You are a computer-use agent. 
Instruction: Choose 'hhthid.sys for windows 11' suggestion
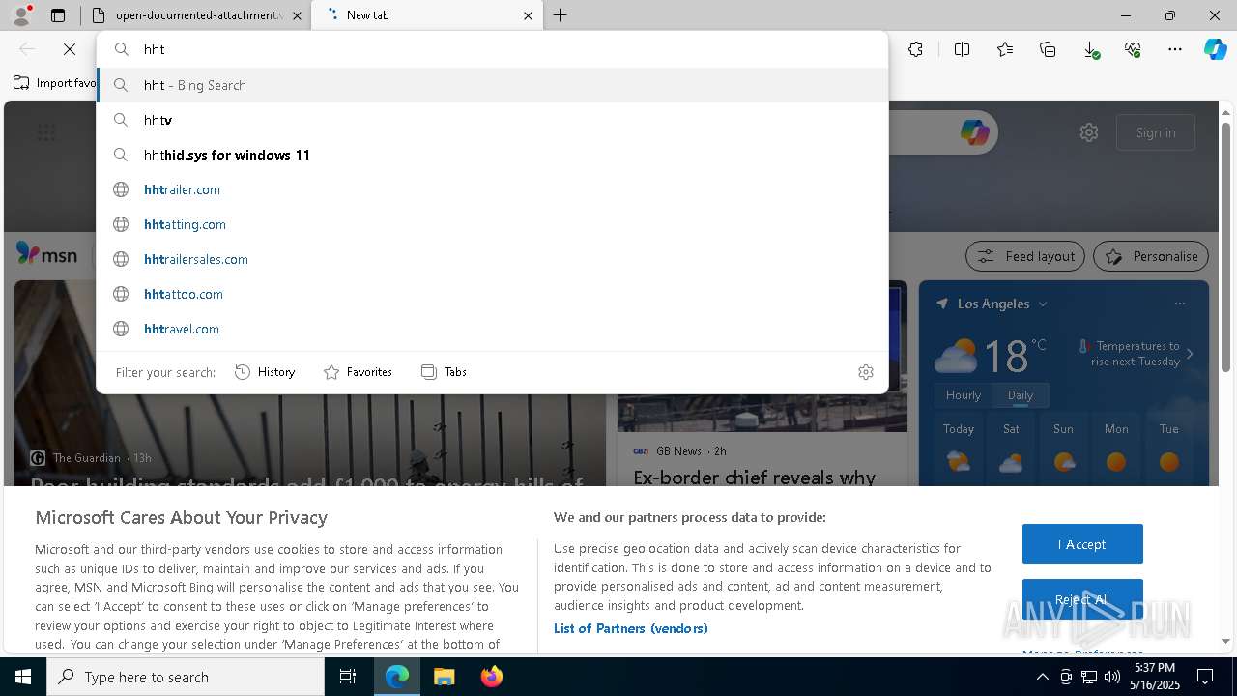coord(492,155)
